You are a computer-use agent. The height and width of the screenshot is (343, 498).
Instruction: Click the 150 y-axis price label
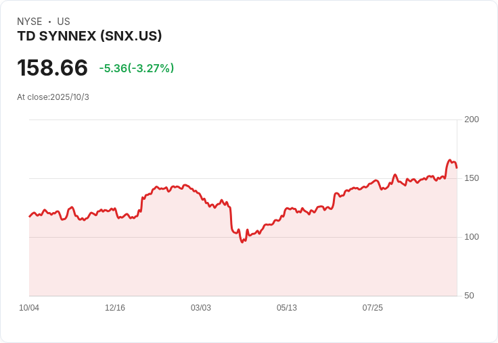(x=472, y=178)
